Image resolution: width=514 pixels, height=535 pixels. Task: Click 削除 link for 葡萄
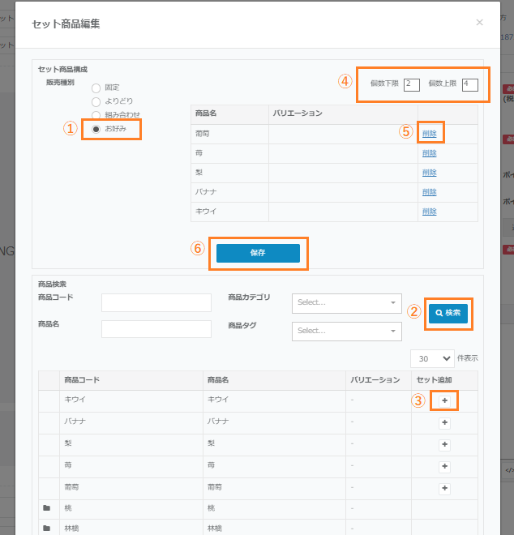click(x=430, y=134)
